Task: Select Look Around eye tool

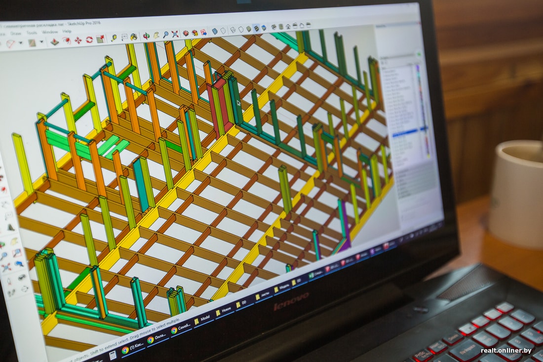Action: click(x=22, y=278)
